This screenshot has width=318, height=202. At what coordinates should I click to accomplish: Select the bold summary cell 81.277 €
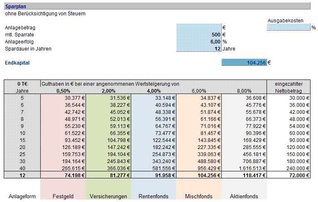[x=108, y=175]
